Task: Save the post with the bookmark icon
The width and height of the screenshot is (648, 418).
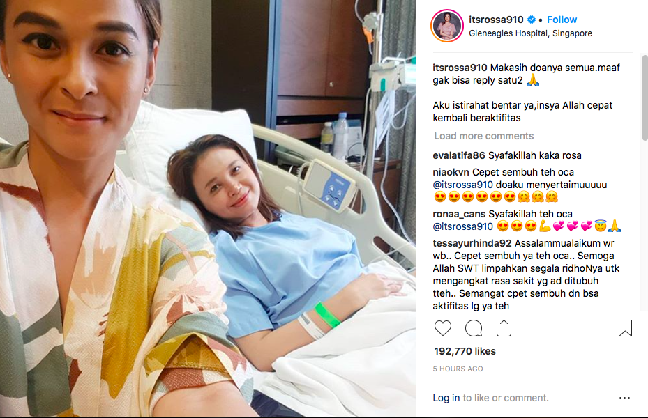Action: [x=625, y=328]
